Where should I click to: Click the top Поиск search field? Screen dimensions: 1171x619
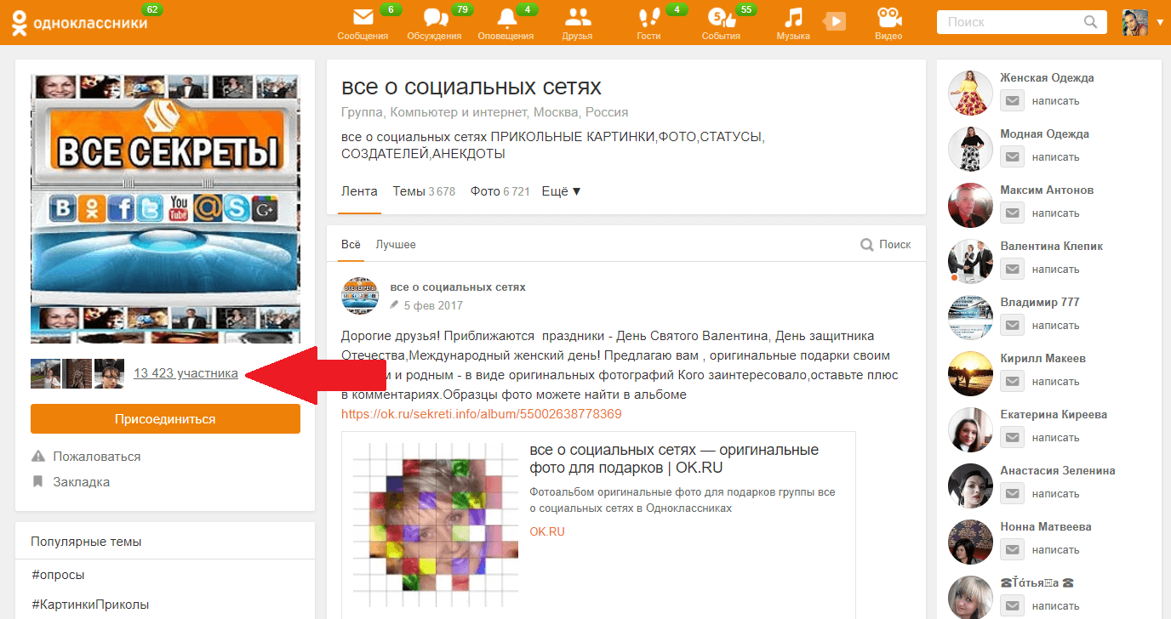(x=1021, y=22)
